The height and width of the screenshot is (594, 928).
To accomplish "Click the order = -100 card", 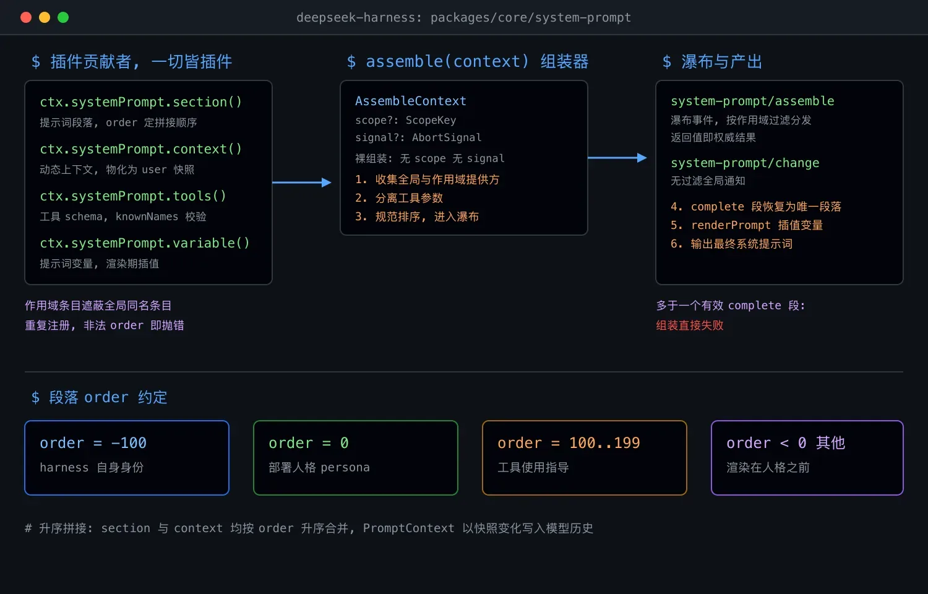I will (x=127, y=458).
